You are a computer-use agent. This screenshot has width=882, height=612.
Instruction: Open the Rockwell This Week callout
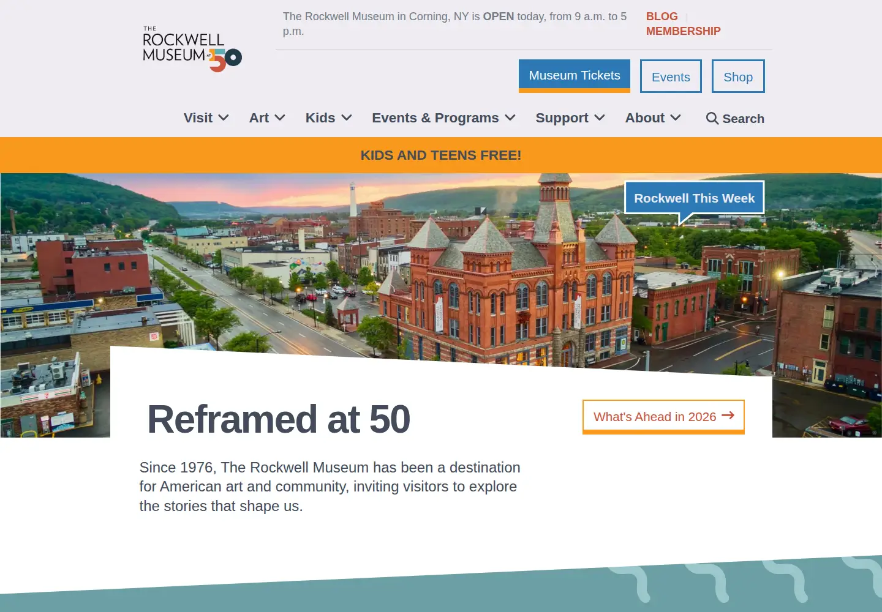point(695,198)
